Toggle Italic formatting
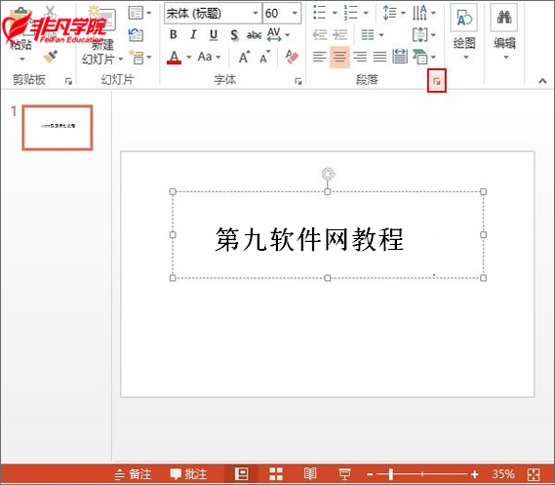Screen dimensions: 555x485 pos(193,35)
